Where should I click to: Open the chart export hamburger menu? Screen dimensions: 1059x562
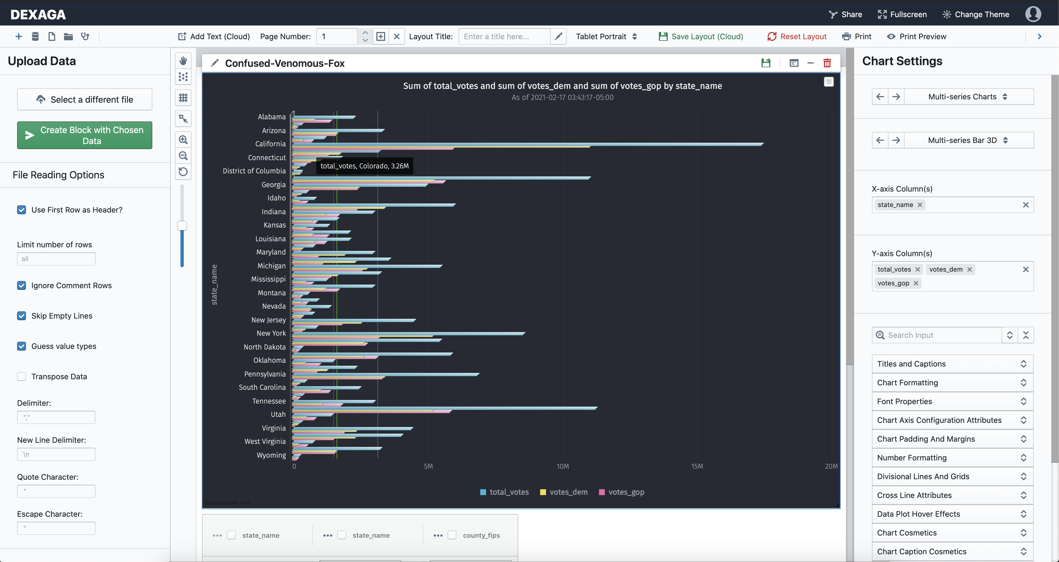[828, 82]
